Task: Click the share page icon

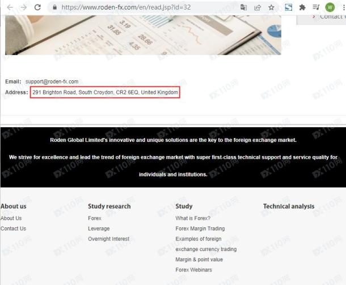Action: coord(258,7)
